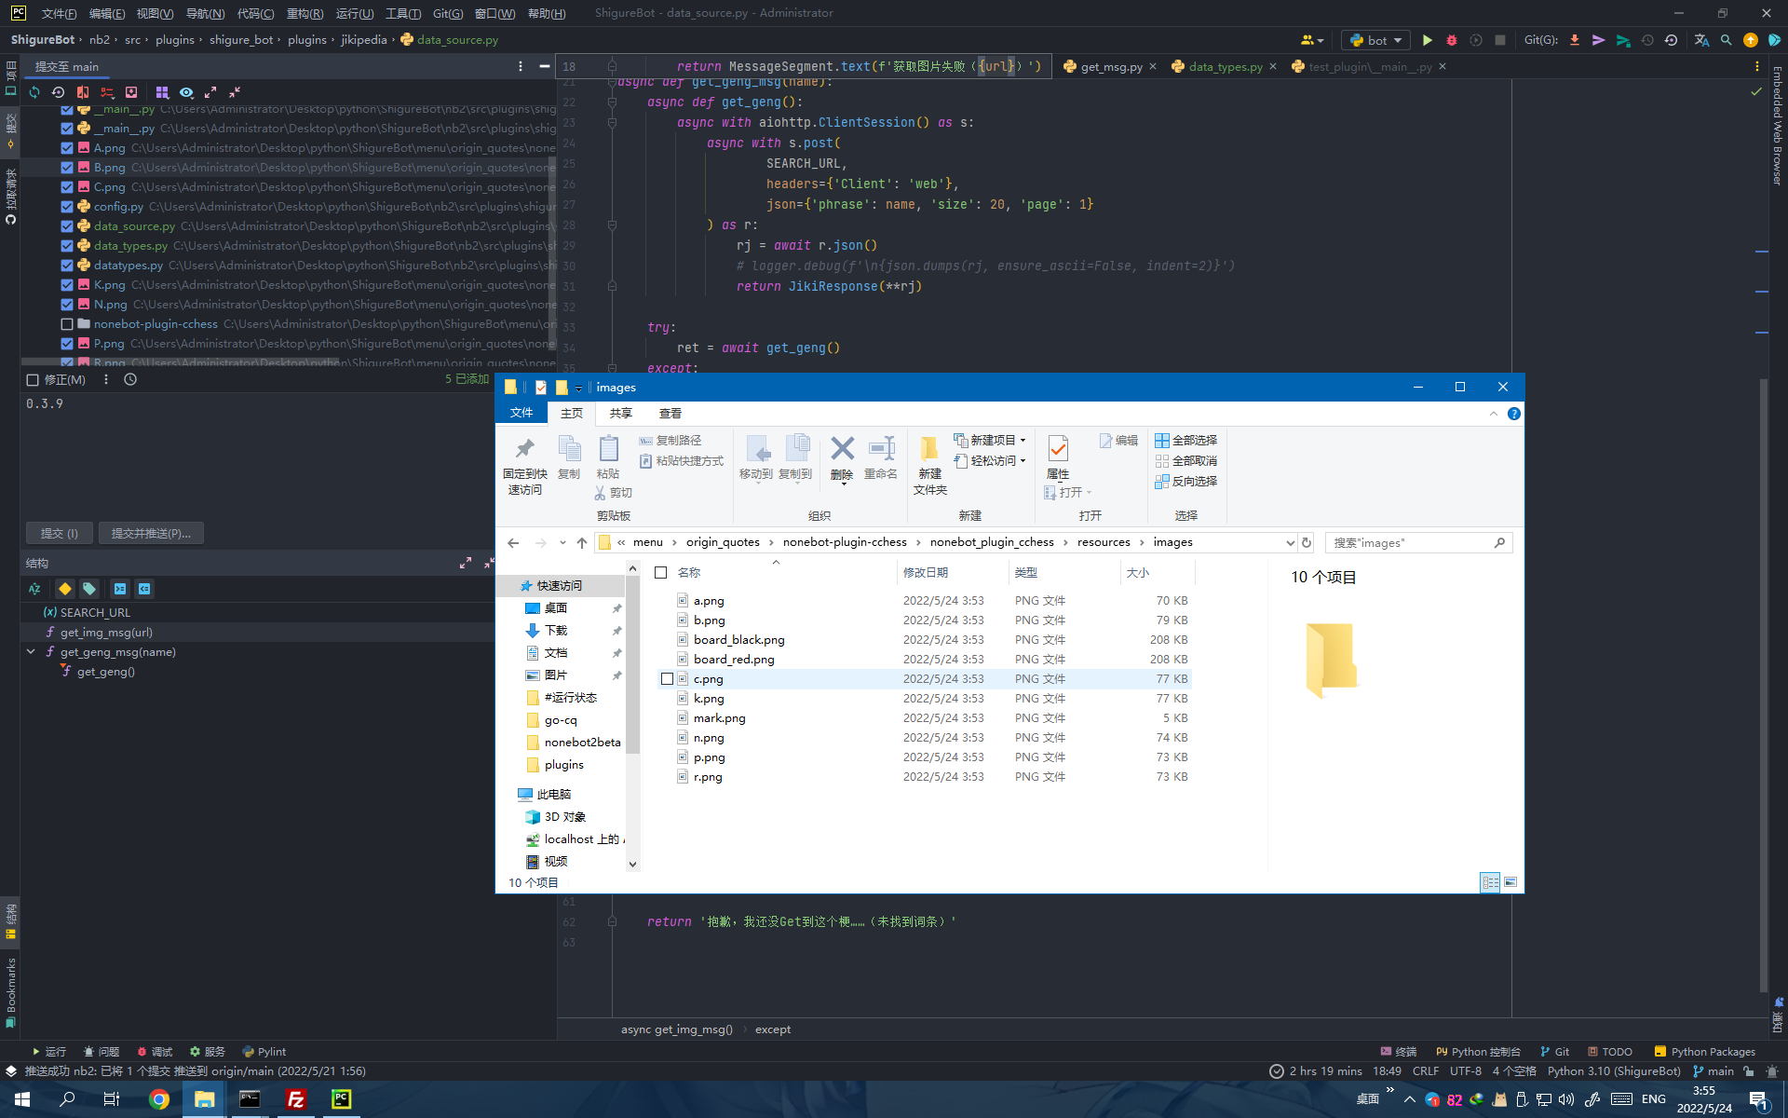The height and width of the screenshot is (1118, 1788).
Task: Open the 查看 ribbon tab
Action: tap(670, 413)
